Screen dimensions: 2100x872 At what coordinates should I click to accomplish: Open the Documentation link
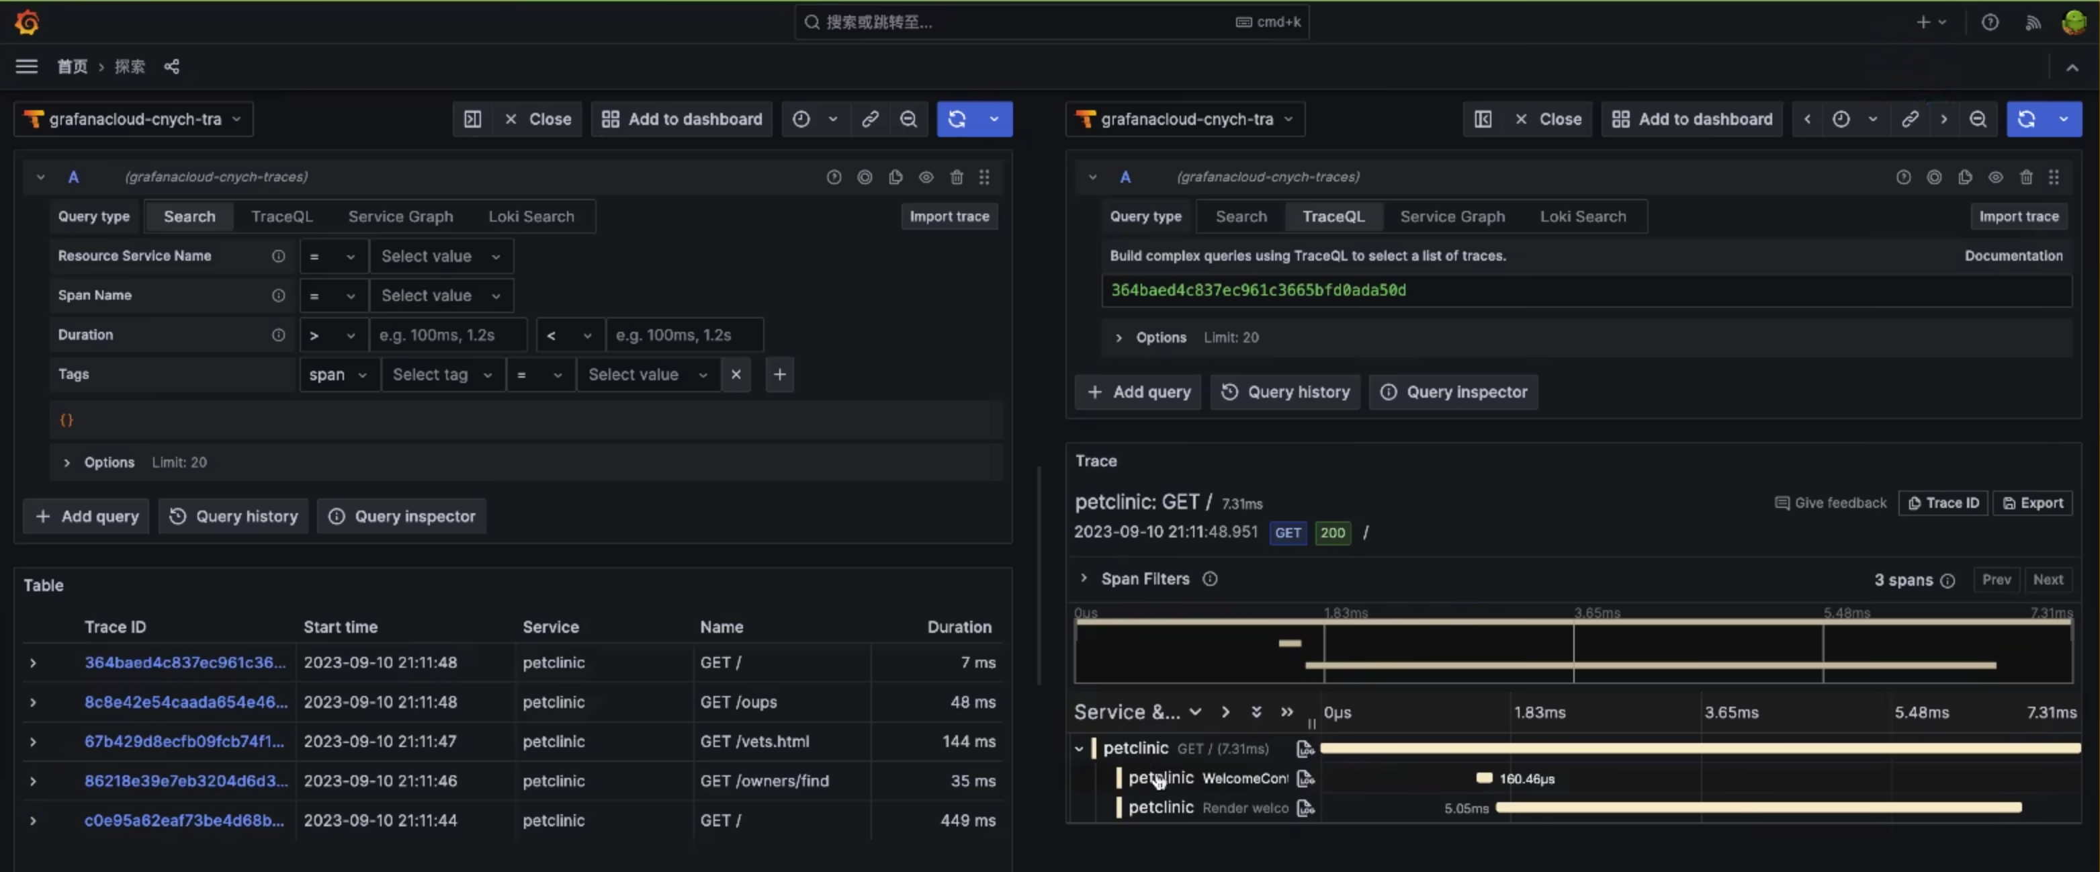click(2013, 256)
